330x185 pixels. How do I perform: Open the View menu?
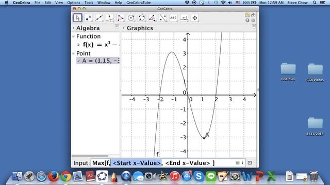pyautogui.click(x=59, y=3)
